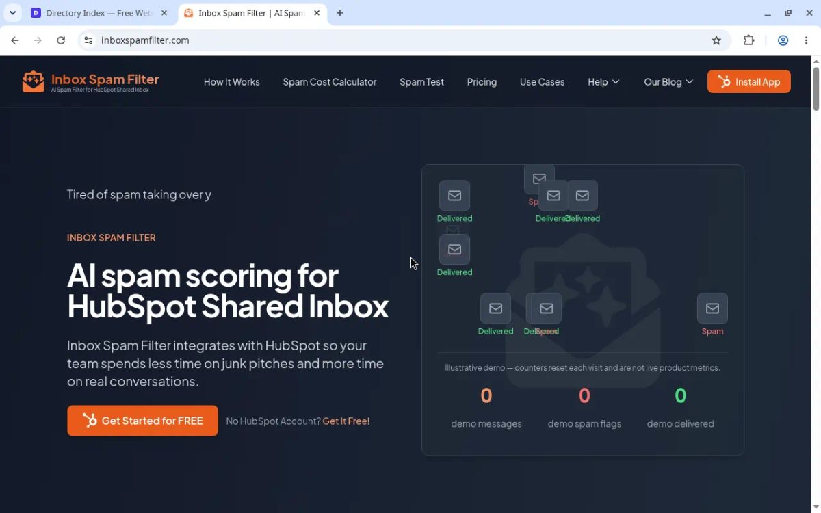
Task: Close the Directory Index tab
Action: (164, 13)
